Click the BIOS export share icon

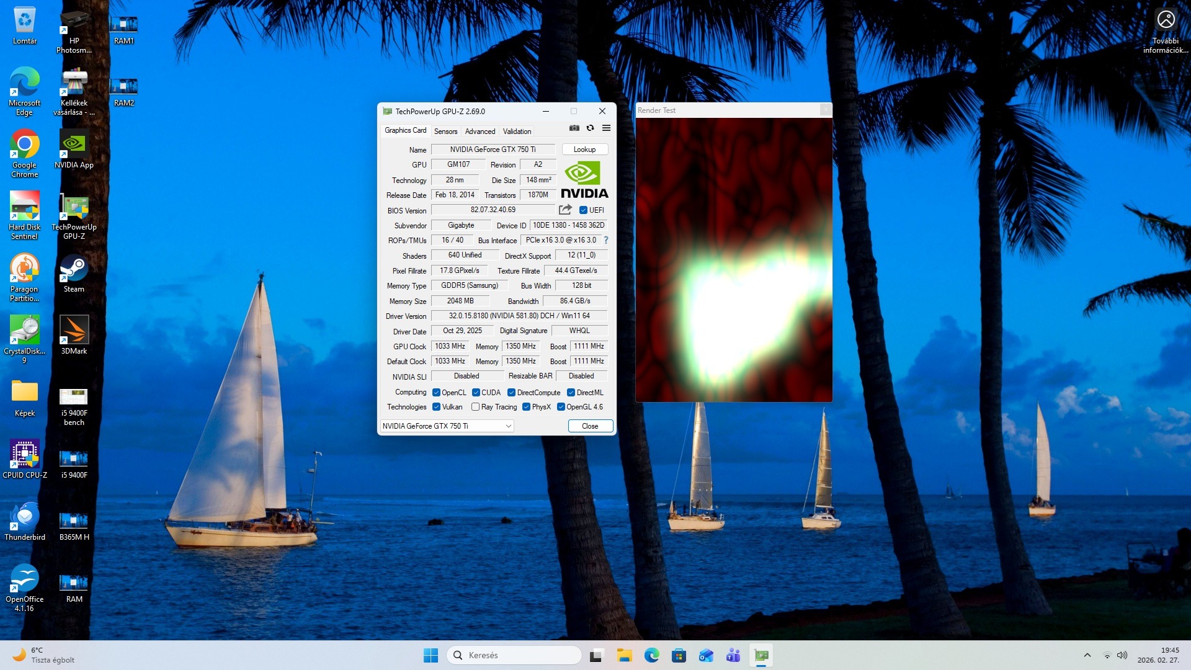point(565,210)
